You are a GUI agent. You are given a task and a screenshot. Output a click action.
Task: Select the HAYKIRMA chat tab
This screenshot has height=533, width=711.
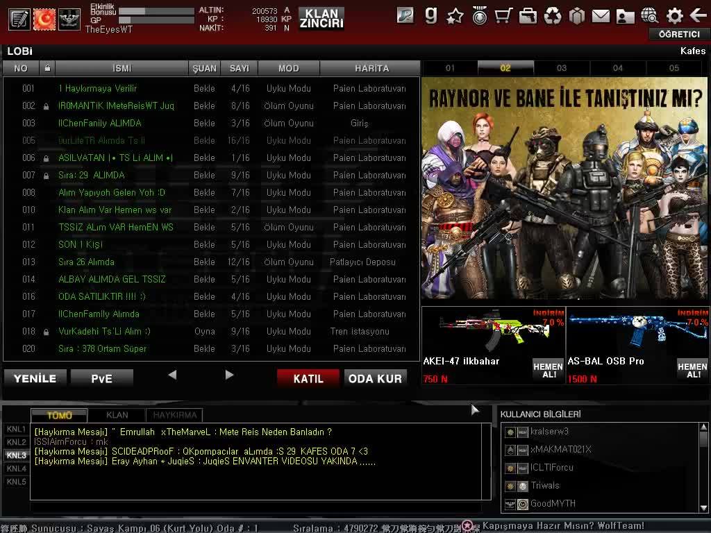174,415
